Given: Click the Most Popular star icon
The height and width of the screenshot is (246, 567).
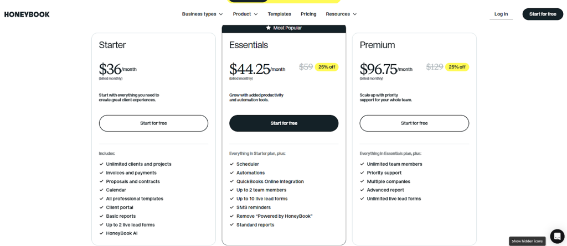Looking at the screenshot, I should pos(269,28).
